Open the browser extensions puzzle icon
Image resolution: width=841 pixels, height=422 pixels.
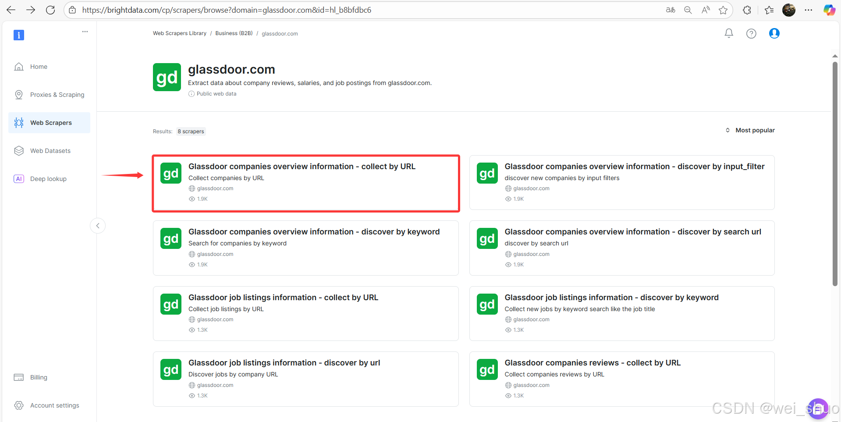[x=747, y=10]
